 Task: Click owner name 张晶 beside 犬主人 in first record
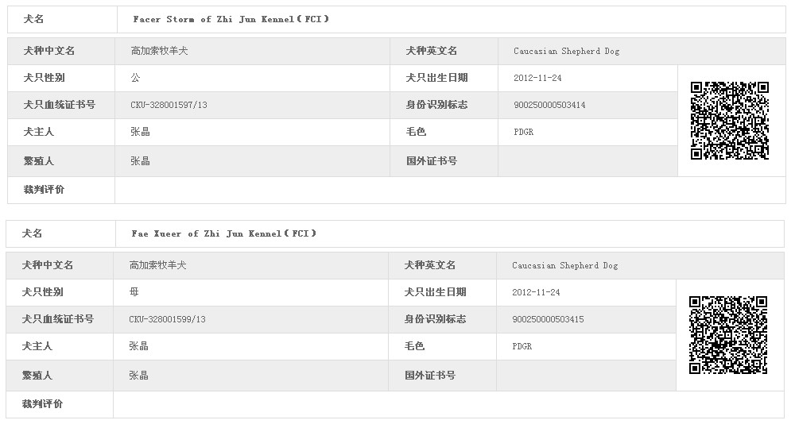pyautogui.click(x=140, y=132)
